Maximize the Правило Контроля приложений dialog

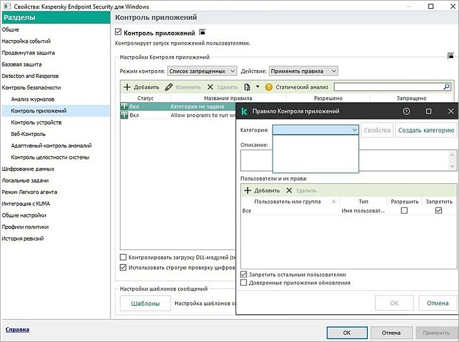[x=428, y=111]
